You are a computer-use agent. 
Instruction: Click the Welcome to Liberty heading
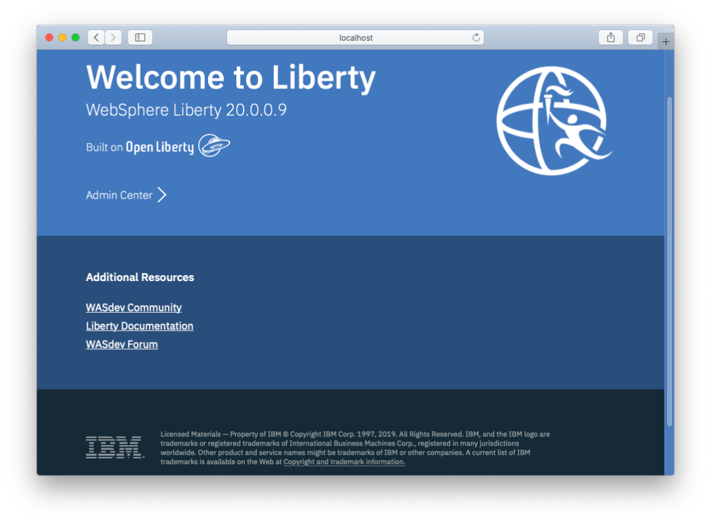[231, 78]
